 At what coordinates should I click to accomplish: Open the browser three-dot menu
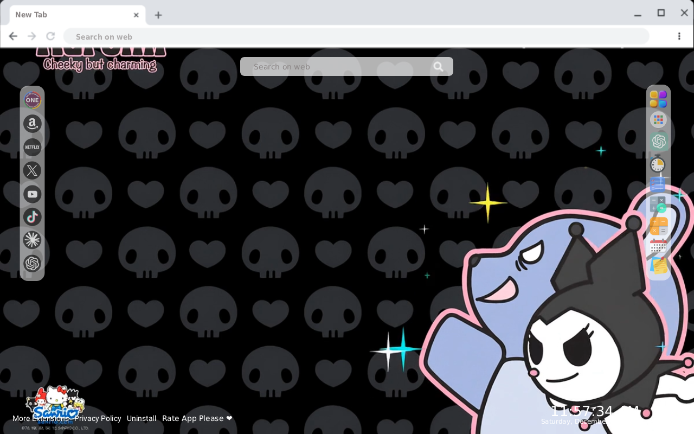pyautogui.click(x=679, y=36)
